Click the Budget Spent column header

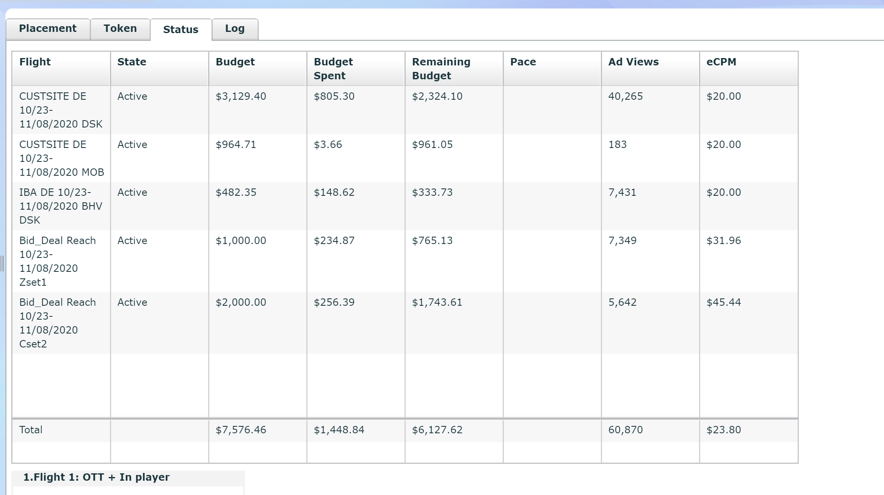click(x=333, y=69)
